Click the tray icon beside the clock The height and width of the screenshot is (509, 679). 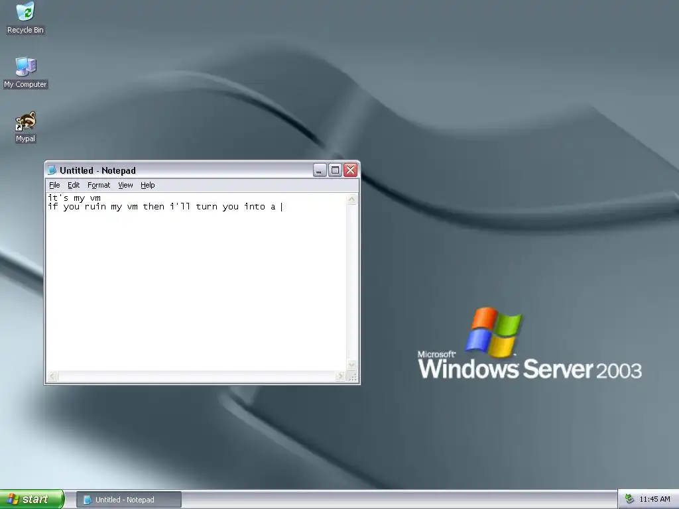click(630, 499)
